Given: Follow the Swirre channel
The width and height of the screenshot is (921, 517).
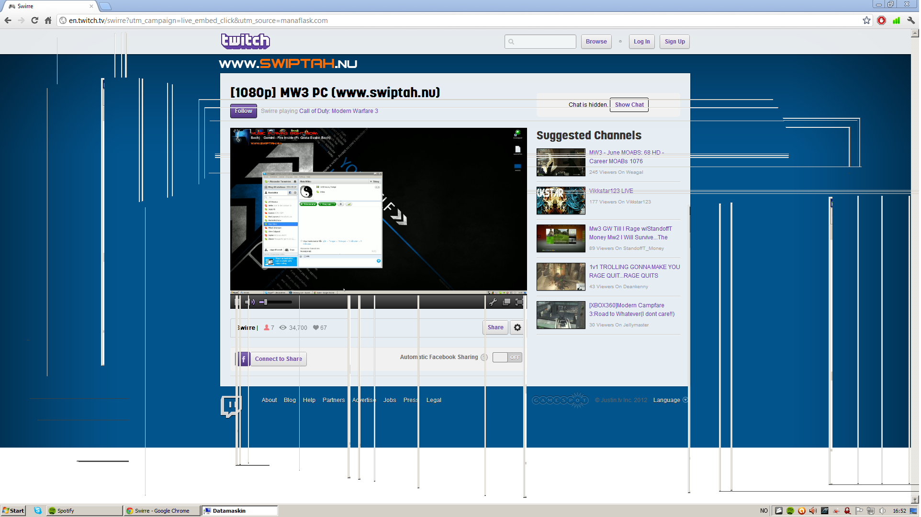Looking at the screenshot, I should point(244,111).
